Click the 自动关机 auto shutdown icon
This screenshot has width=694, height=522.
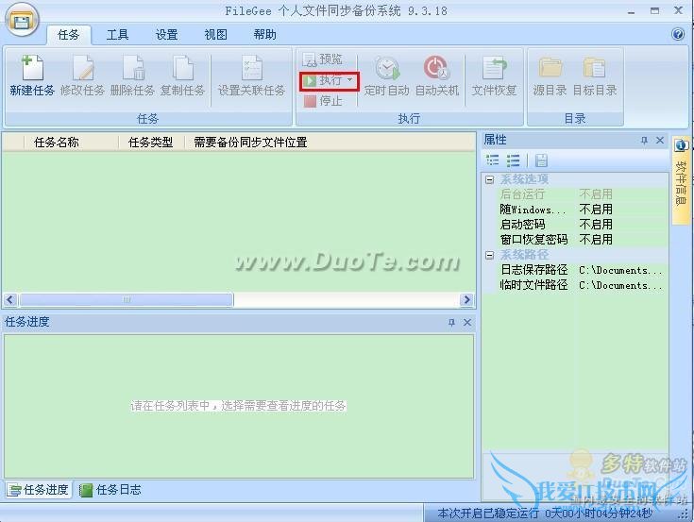(437, 76)
